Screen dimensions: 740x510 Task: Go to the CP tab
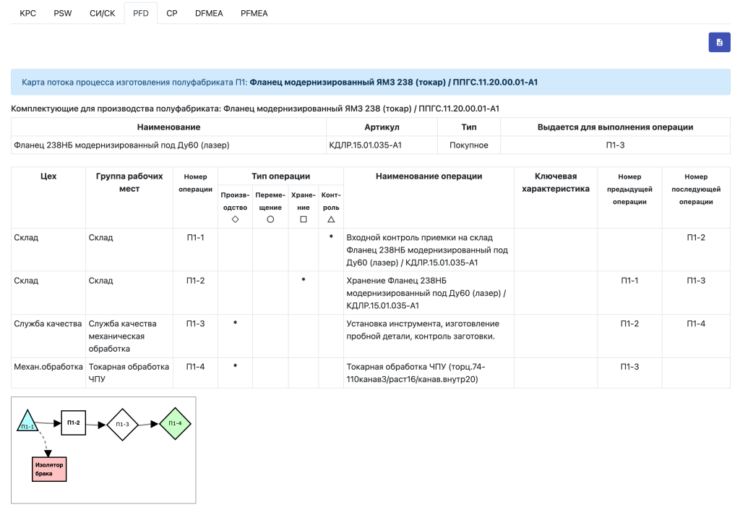[172, 13]
